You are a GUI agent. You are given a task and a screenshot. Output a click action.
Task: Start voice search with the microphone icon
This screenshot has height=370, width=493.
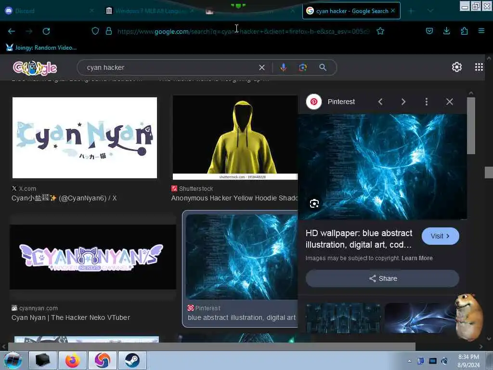pos(283,67)
